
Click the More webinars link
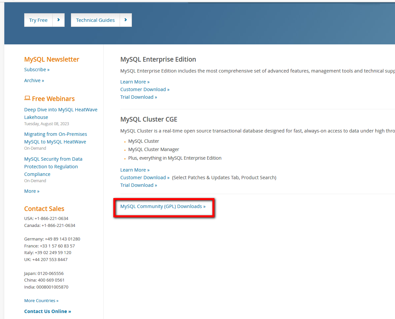tap(32, 191)
